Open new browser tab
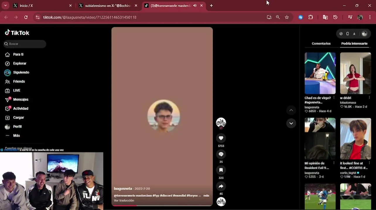 click(211, 6)
